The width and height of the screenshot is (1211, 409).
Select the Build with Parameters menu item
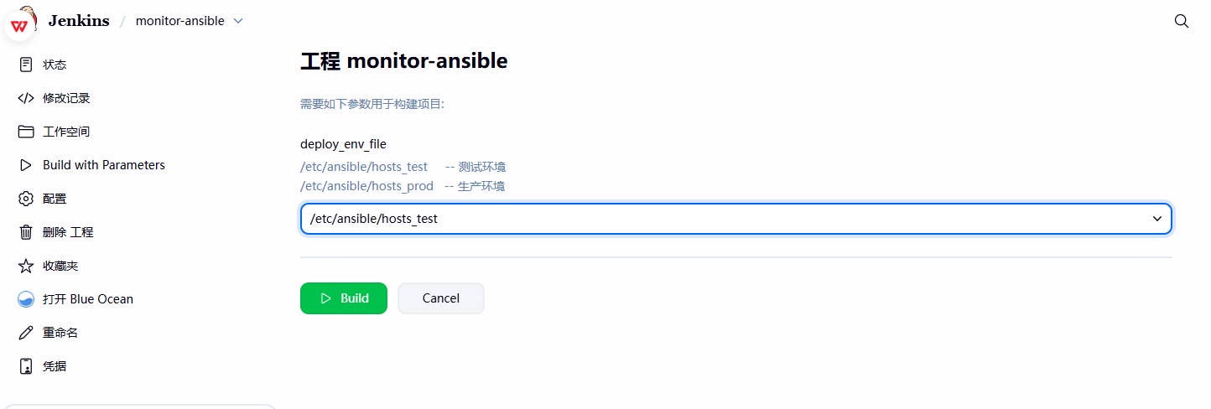[104, 165]
